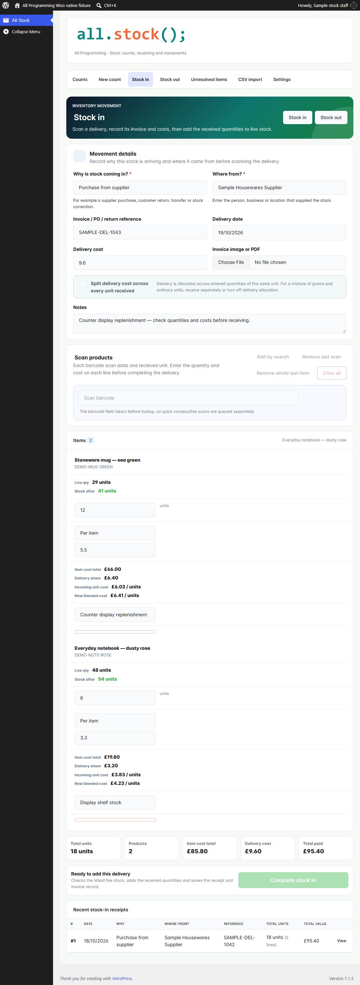Viewport: 360px width, 985px height.
Task: View receipt SAMPLE-DEL-1042
Action: (342, 941)
